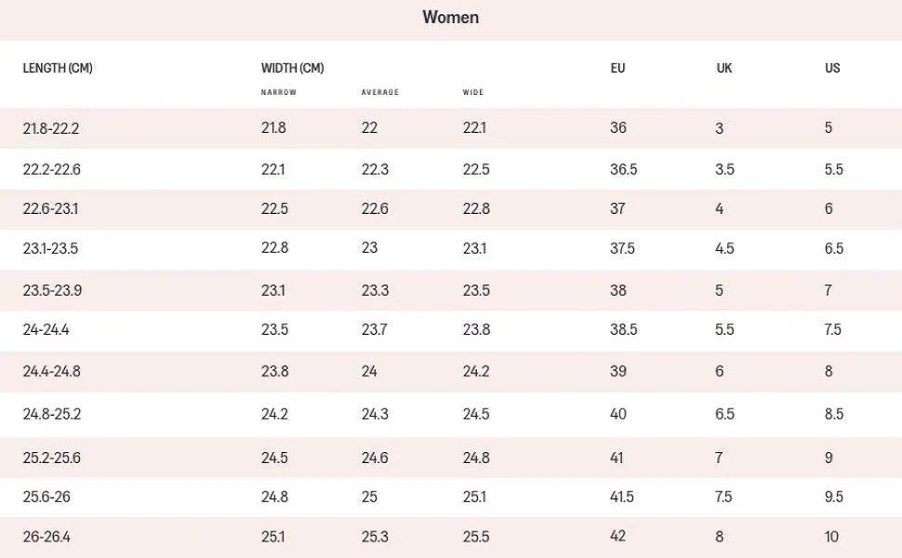Select the 23.7 average width cell

point(375,329)
